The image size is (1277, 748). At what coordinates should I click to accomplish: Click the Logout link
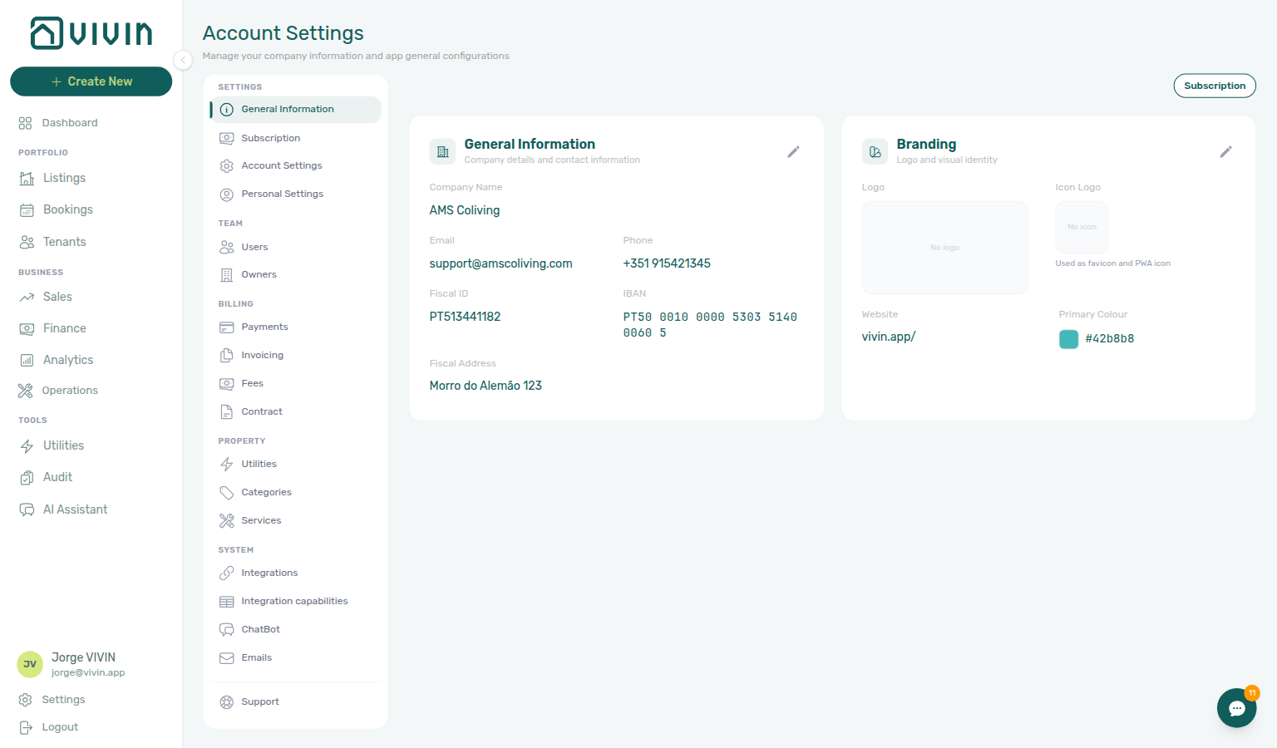pos(60,727)
